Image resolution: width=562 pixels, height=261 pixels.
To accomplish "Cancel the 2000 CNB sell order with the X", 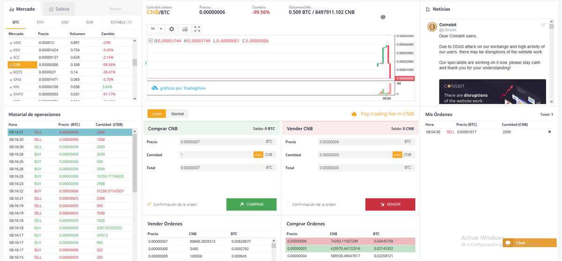I will 550,132.
